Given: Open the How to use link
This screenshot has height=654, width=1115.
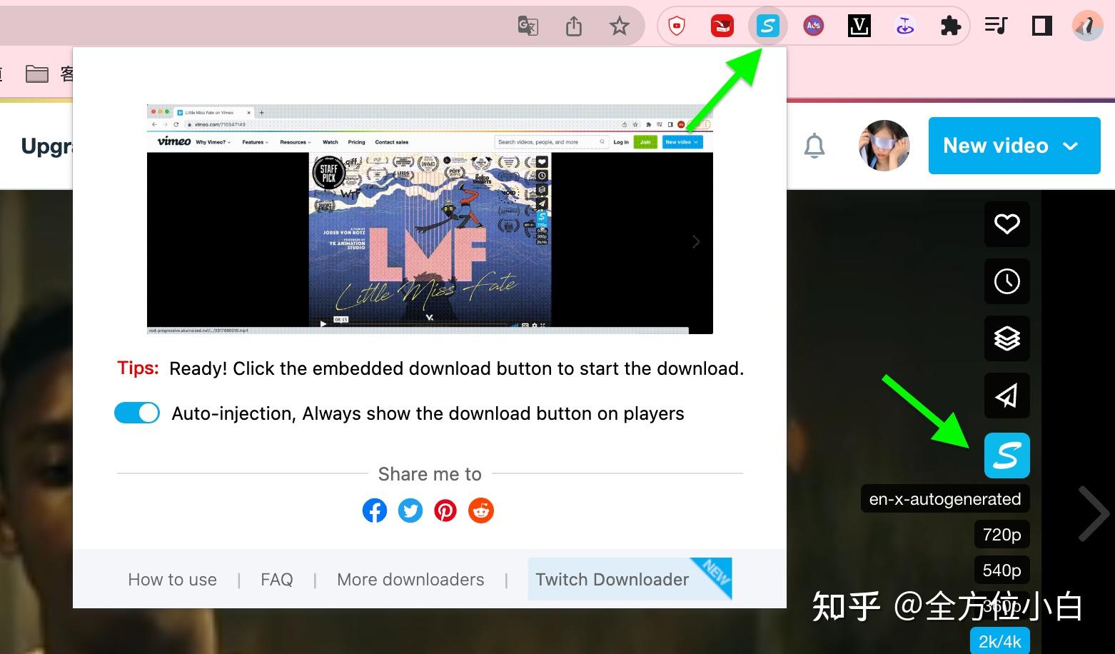Looking at the screenshot, I should (x=172, y=580).
